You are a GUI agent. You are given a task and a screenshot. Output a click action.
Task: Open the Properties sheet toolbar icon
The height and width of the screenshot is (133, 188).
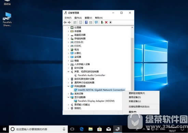tap(81, 22)
